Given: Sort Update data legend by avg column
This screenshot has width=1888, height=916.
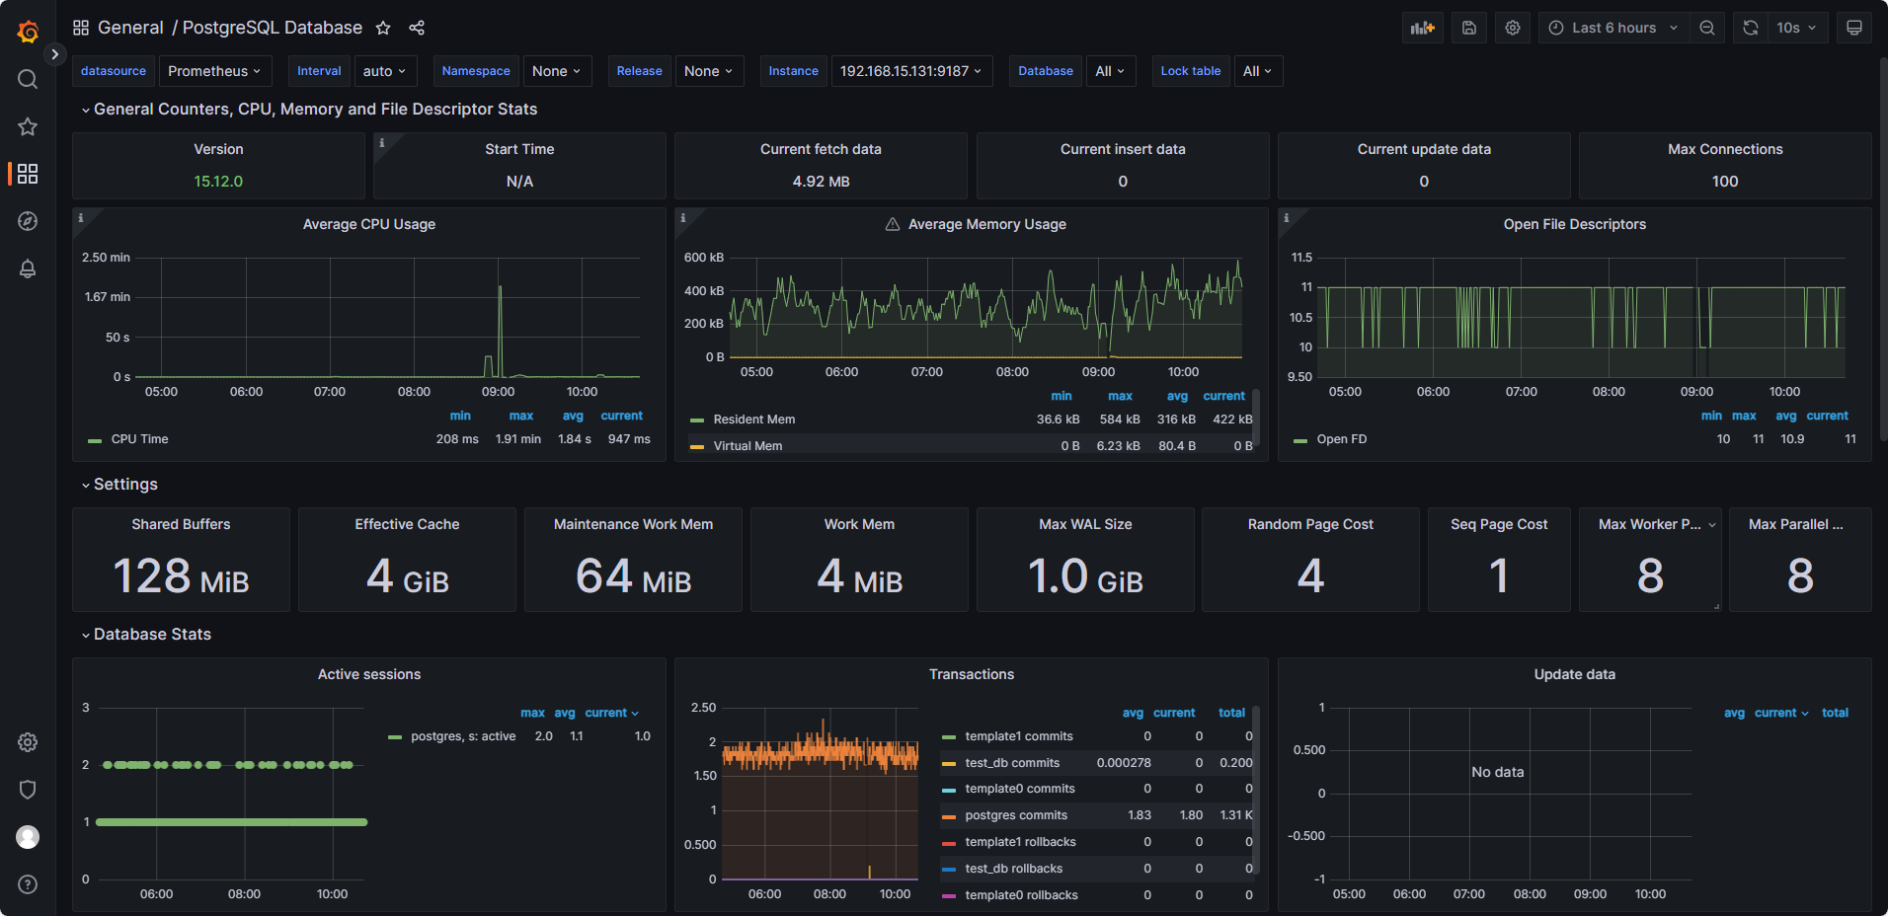Looking at the screenshot, I should (1734, 713).
